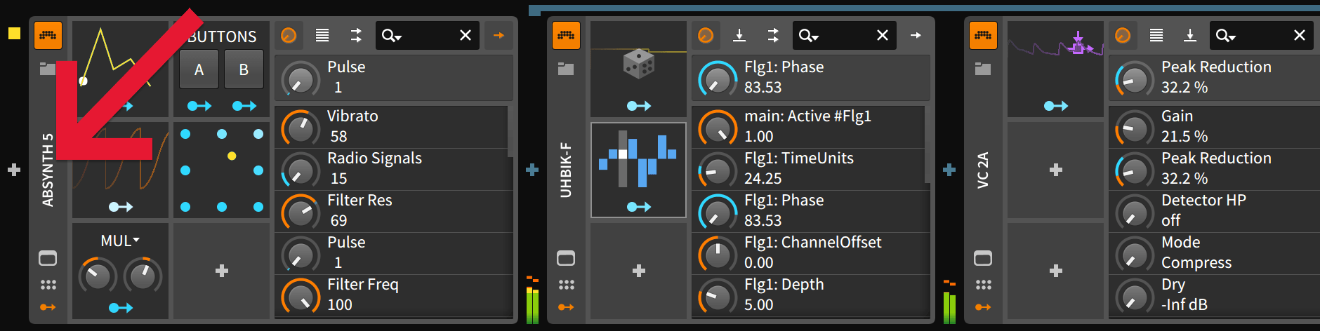Screen dimensions: 1320x331
Task: Open the search dropdown in UHBIK-F header
Action: pyautogui.click(x=808, y=35)
